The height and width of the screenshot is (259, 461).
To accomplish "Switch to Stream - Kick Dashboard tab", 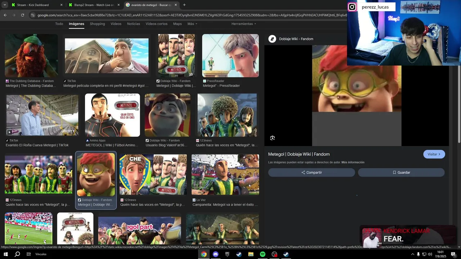I will point(37,5).
